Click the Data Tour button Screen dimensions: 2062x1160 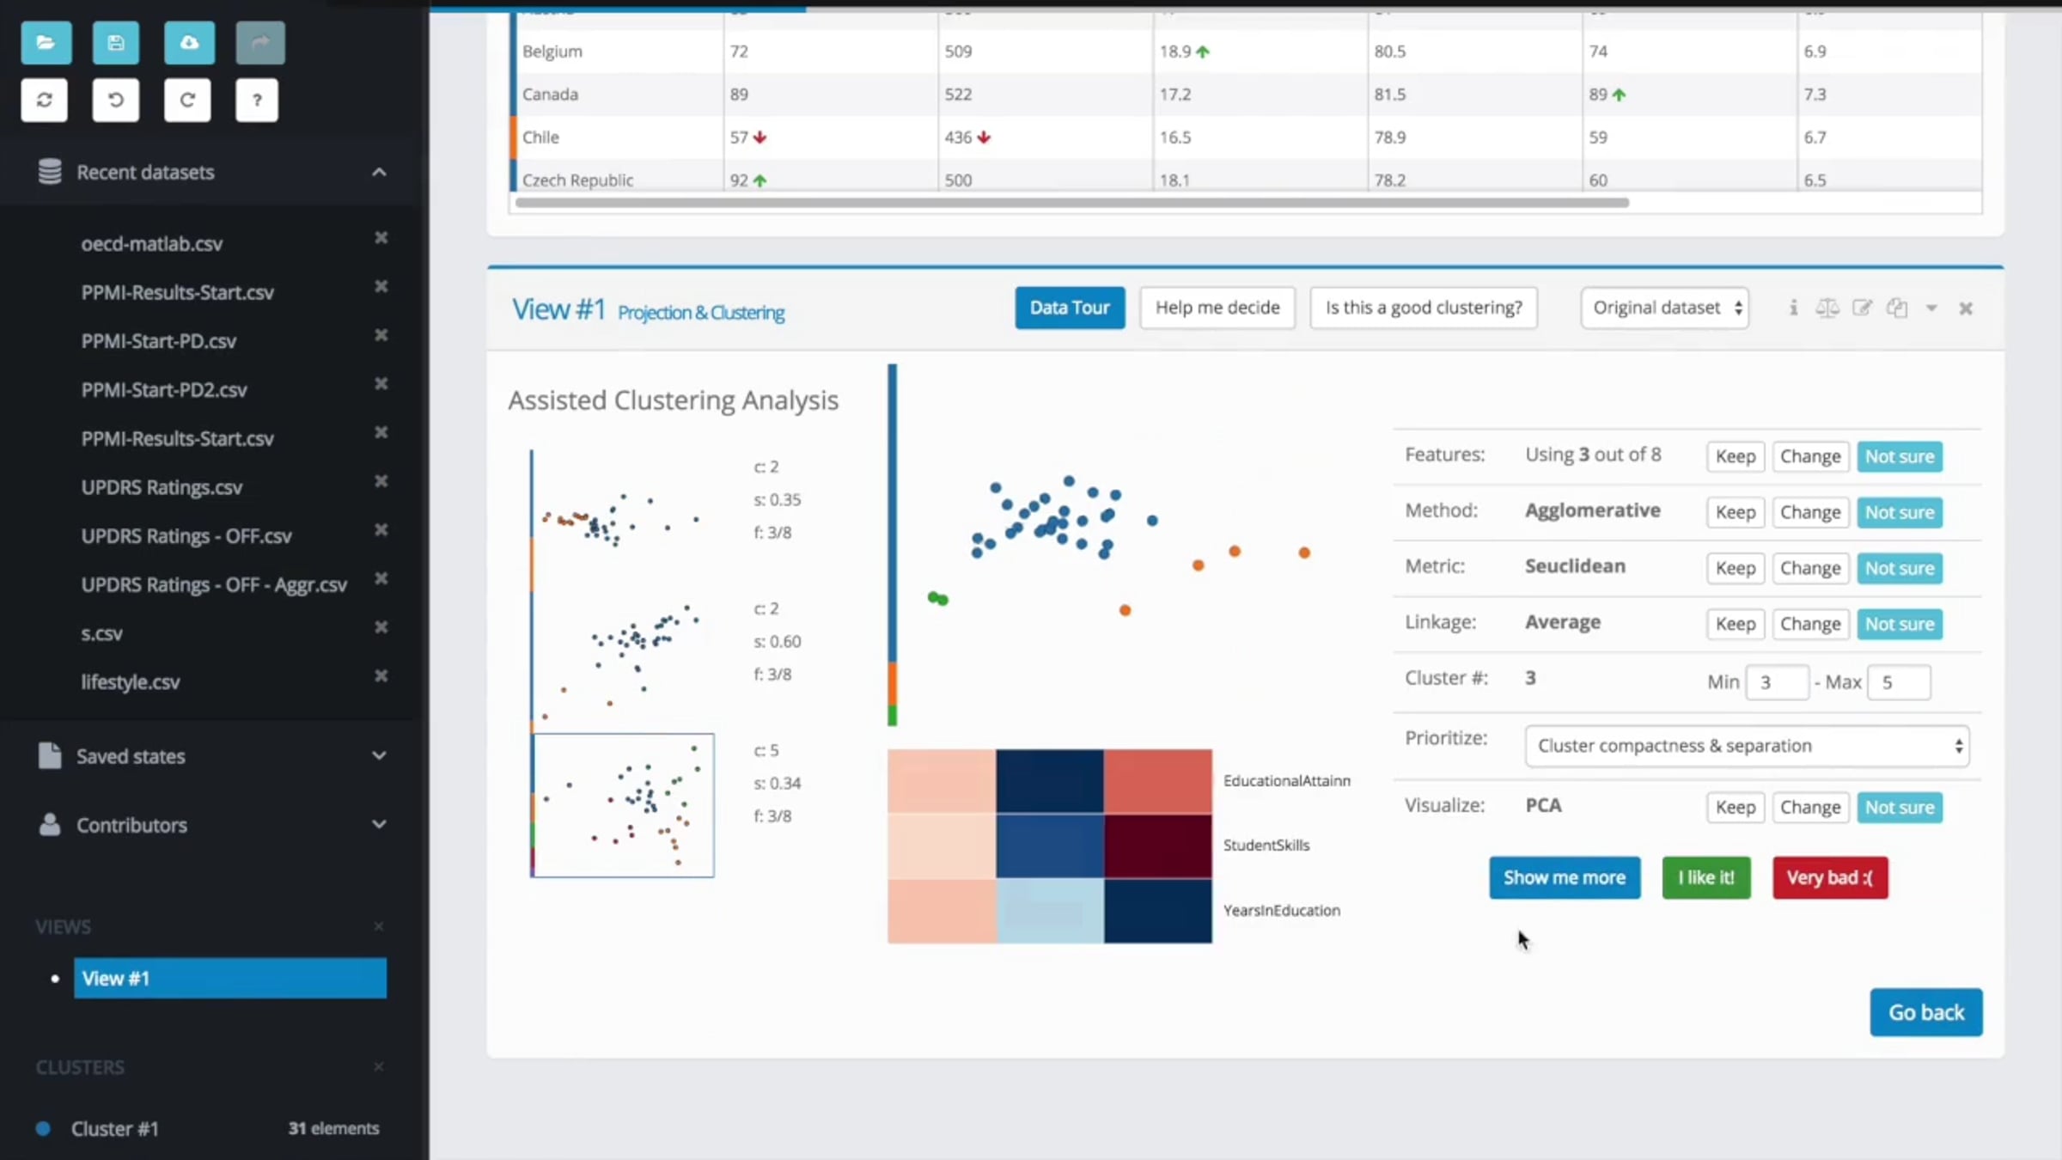(x=1070, y=308)
